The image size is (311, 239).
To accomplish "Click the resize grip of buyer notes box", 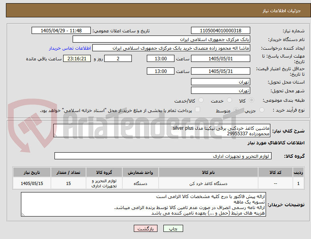I will point(23,215).
